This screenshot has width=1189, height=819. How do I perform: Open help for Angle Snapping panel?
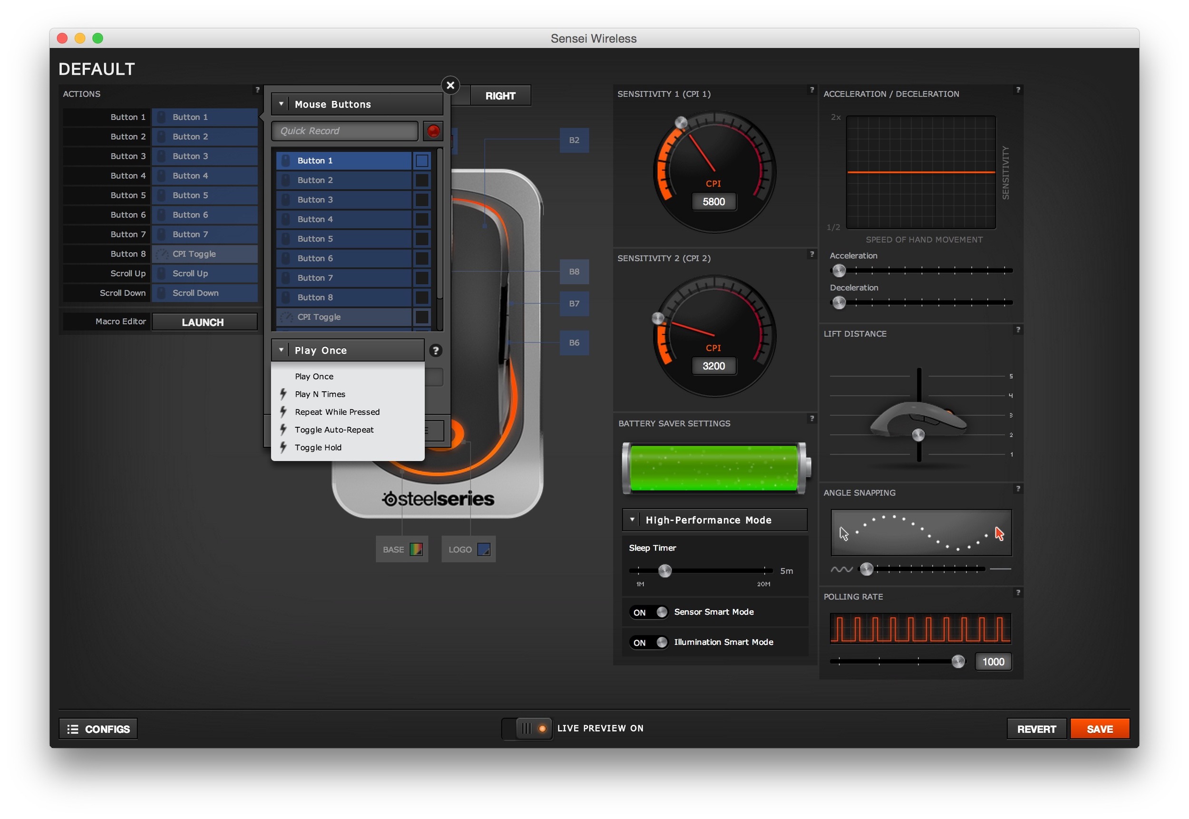(1017, 489)
